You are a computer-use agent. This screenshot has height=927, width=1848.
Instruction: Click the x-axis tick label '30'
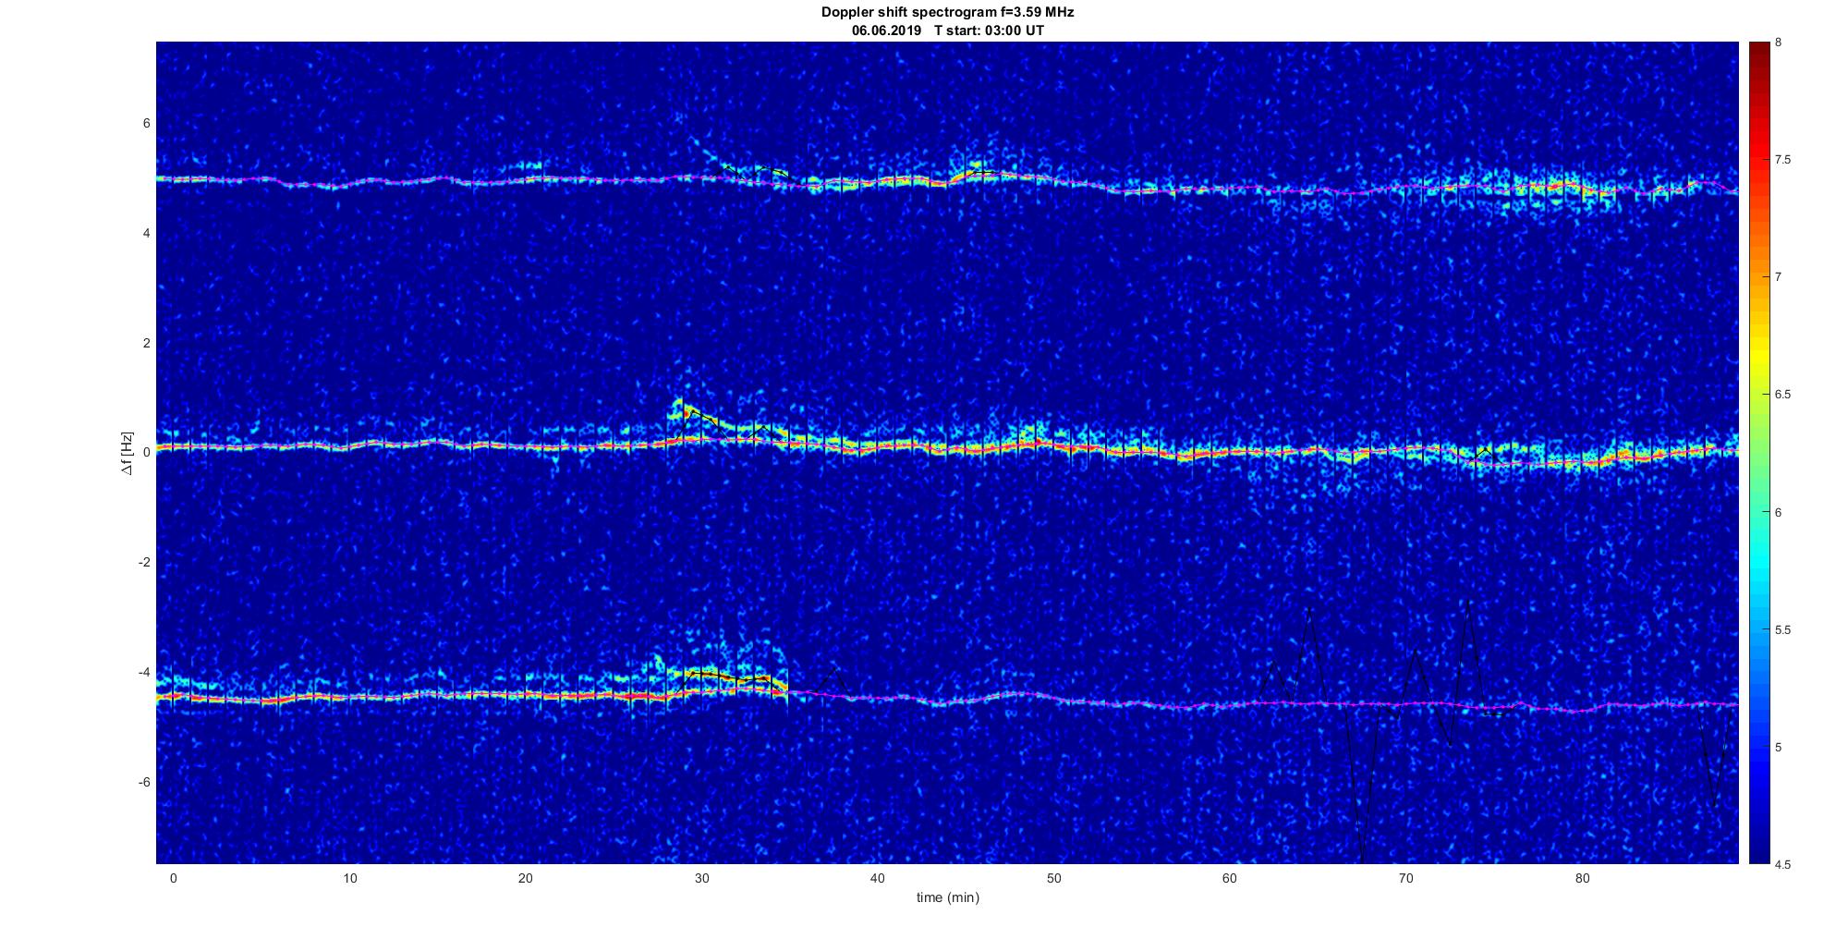[x=701, y=878]
